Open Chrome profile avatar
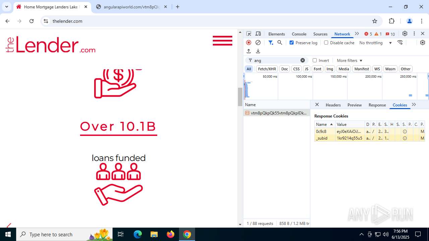Screen dimensions: 429x241 [x=409, y=21]
